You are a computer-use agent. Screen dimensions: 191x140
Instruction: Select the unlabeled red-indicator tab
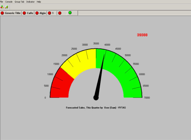tap(62, 13)
